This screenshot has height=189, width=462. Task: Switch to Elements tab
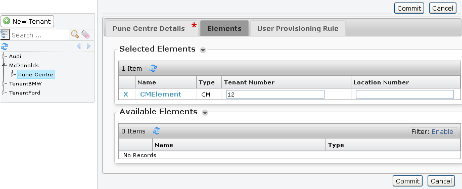click(x=224, y=29)
